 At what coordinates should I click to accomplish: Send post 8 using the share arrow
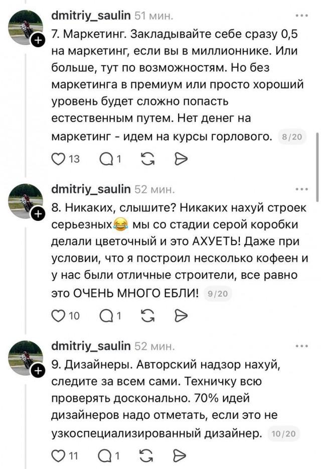click(x=180, y=316)
